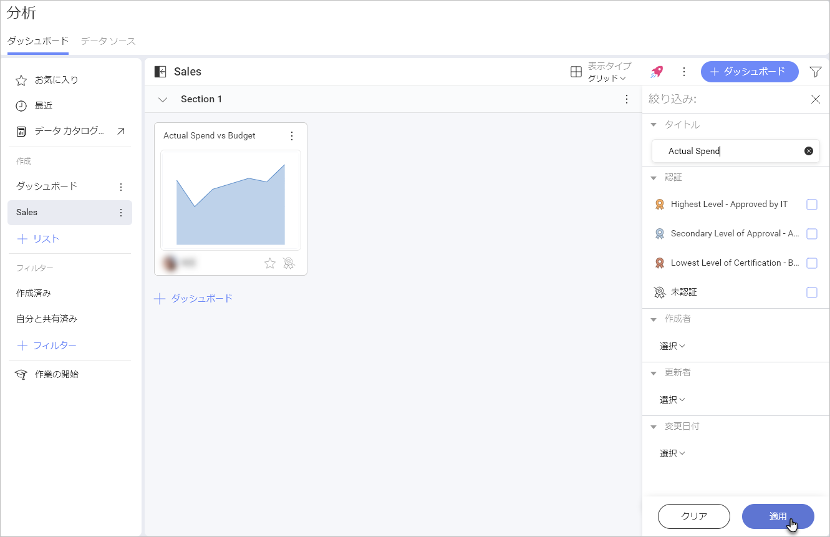Click the 適用 apply button
This screenshot has height=537, width=830.
(x=778, y=516)
